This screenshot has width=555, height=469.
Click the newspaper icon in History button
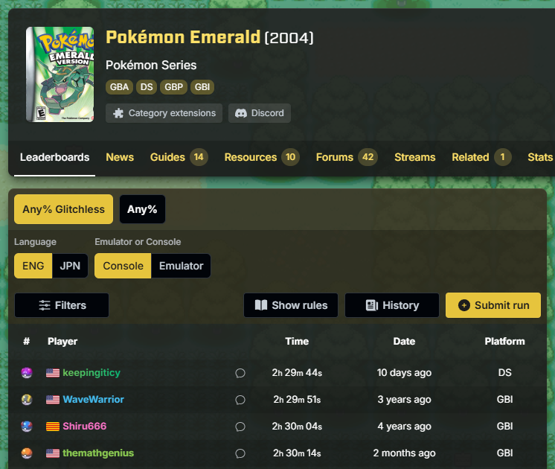(372, 305)
